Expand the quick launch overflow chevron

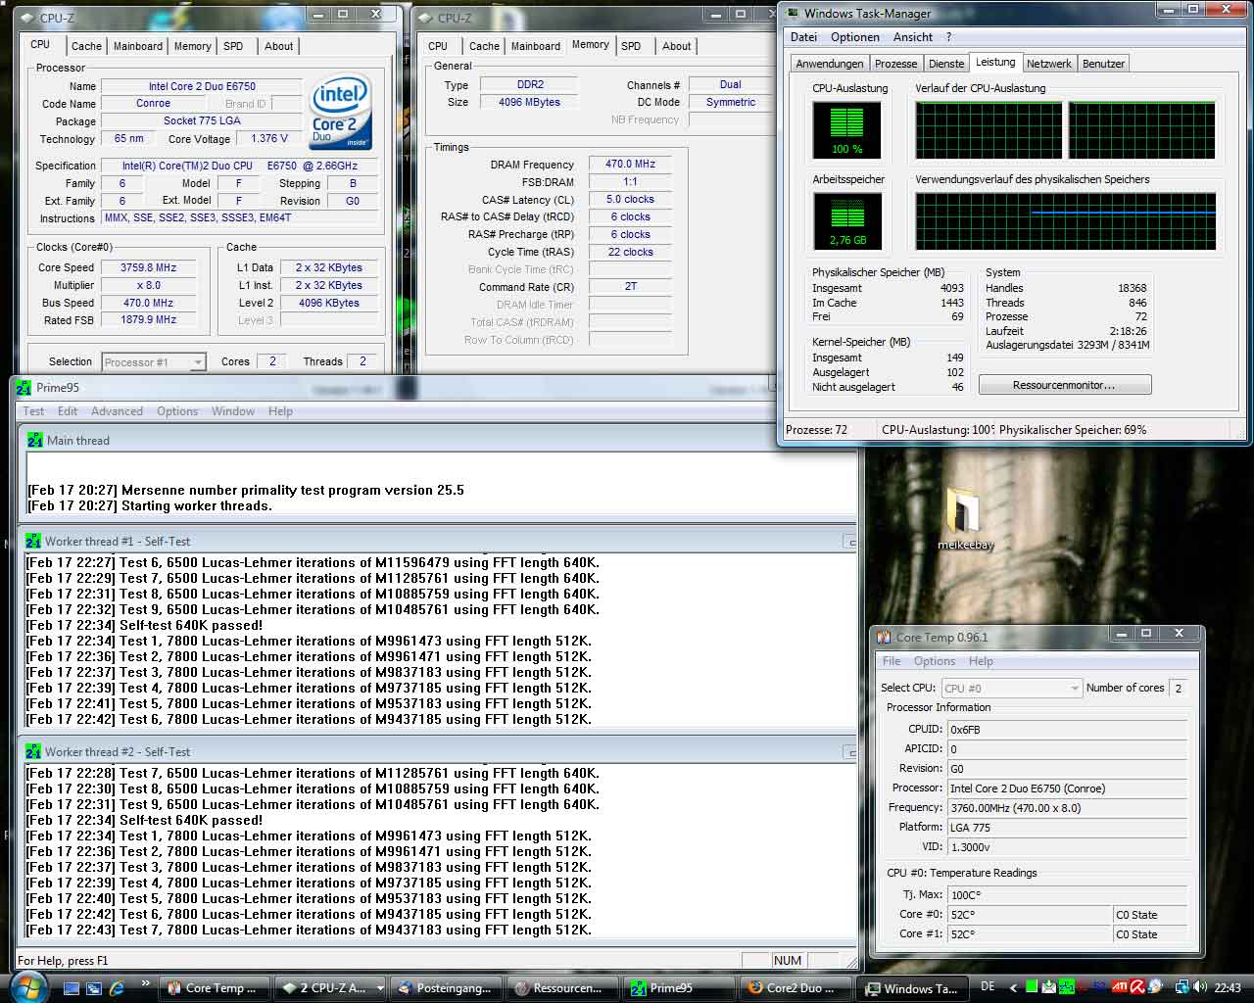(146, 983)
